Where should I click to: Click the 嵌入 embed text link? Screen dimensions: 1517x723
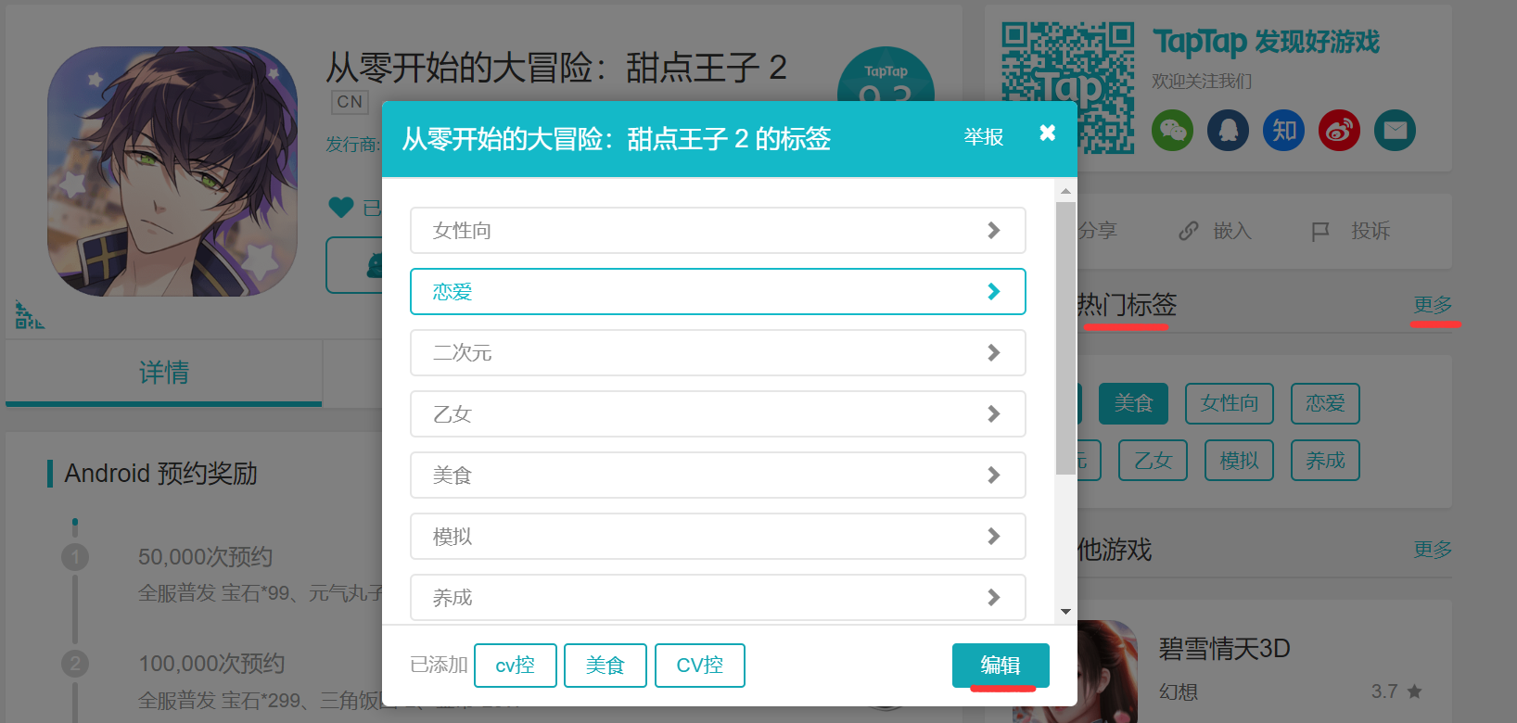point(1232,231)
